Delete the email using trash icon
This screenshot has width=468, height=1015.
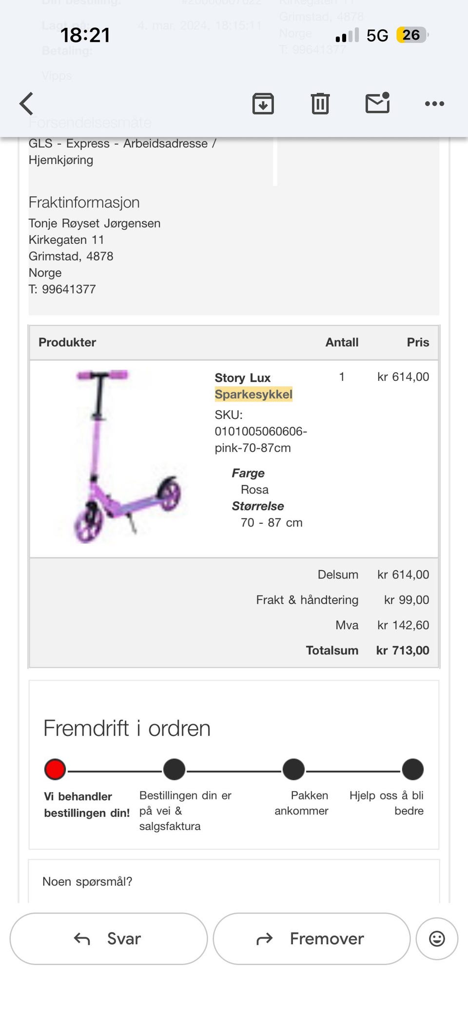pos(320,103)
